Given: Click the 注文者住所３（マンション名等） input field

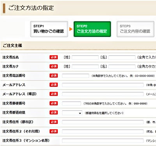Looking at the screenshot, I should (103, 141).
